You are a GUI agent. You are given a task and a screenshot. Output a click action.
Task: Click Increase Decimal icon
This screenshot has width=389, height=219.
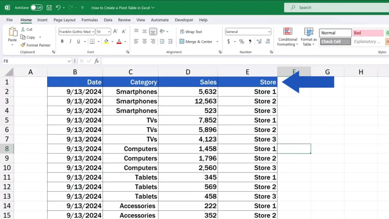pos(259,41)
